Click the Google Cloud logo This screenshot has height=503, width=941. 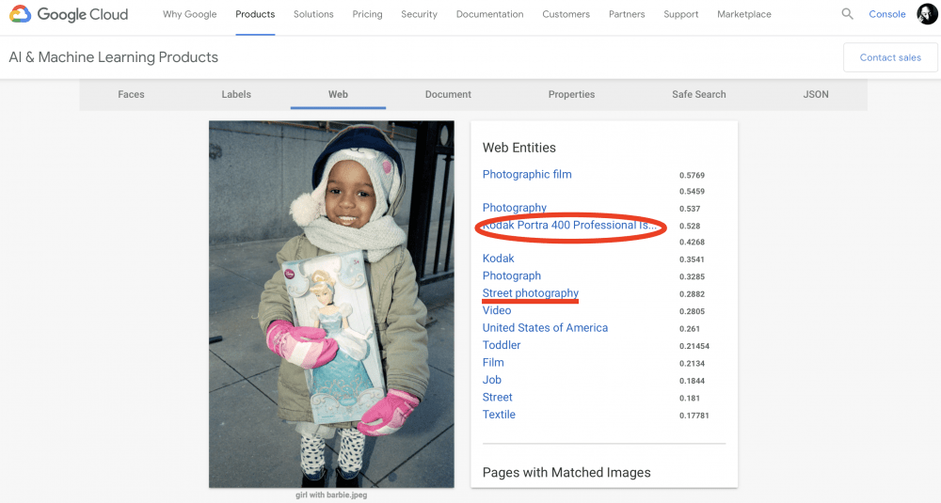69,14
